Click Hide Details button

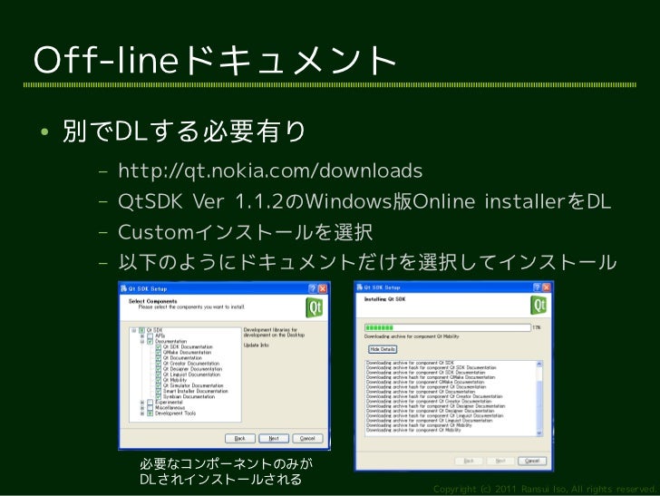point(383,349)
